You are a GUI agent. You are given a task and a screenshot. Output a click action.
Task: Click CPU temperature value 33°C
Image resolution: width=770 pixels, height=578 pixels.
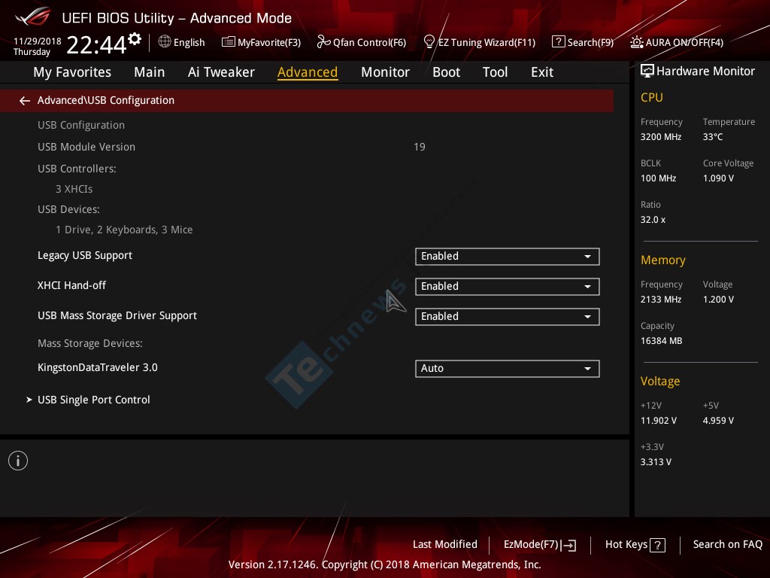click(713, 137)
